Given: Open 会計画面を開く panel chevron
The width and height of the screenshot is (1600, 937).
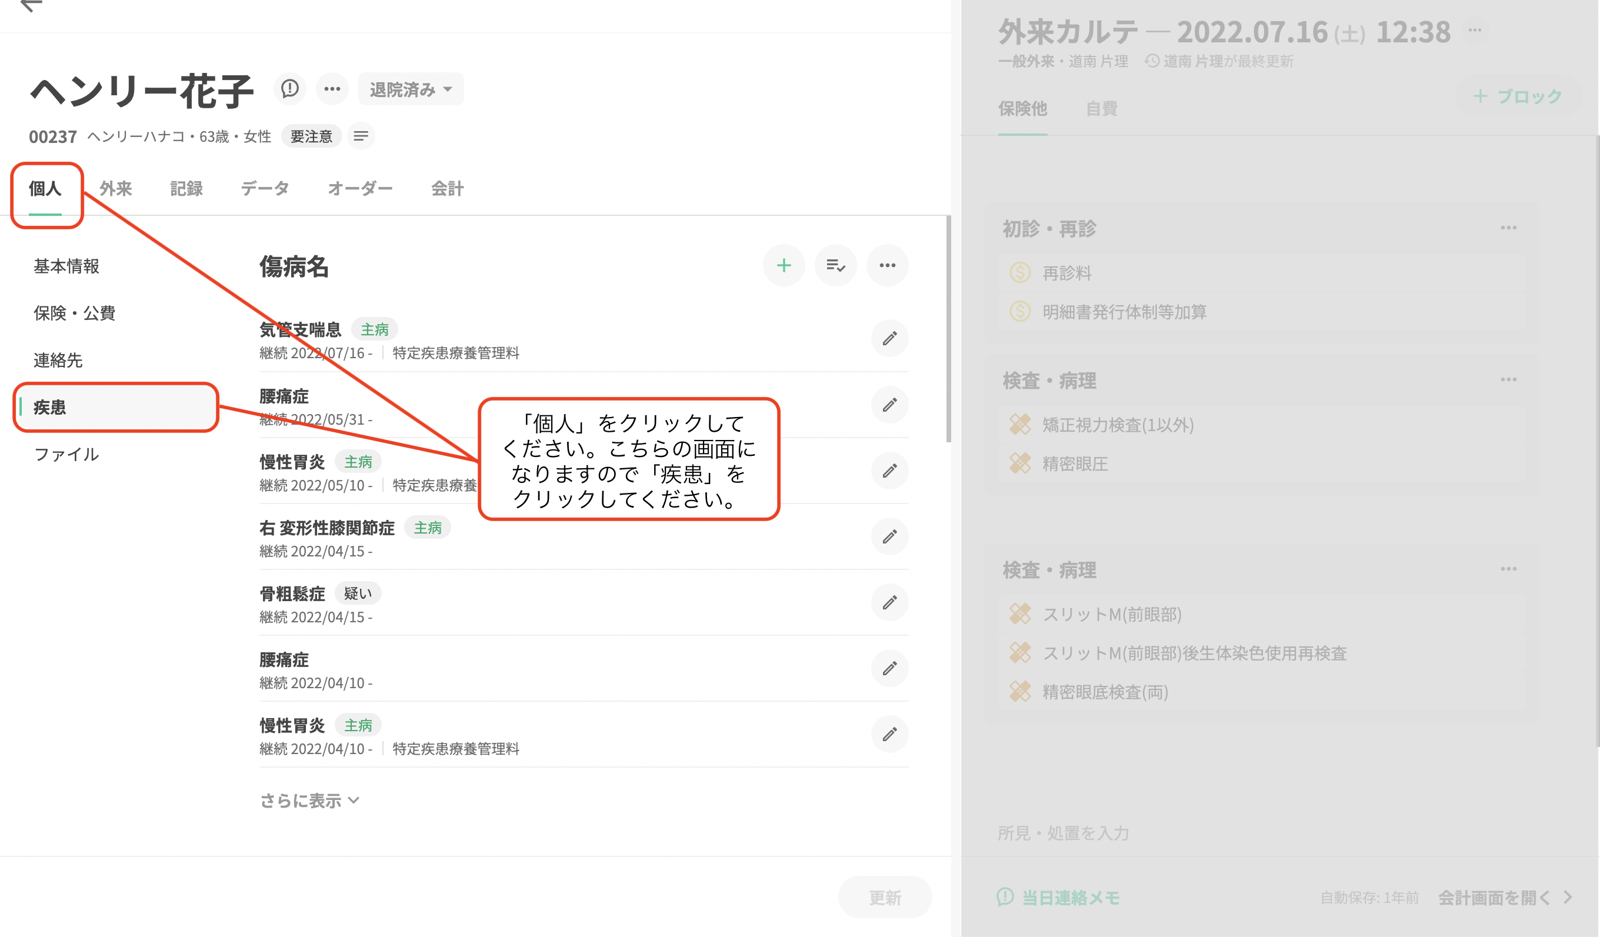Looking at the screenshot, I should (x=1568, y=897).
